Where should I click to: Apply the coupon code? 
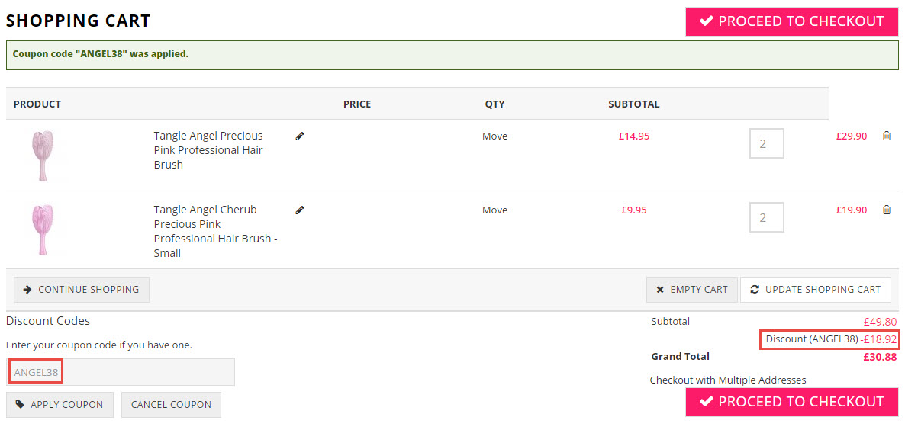coord(60,405)
